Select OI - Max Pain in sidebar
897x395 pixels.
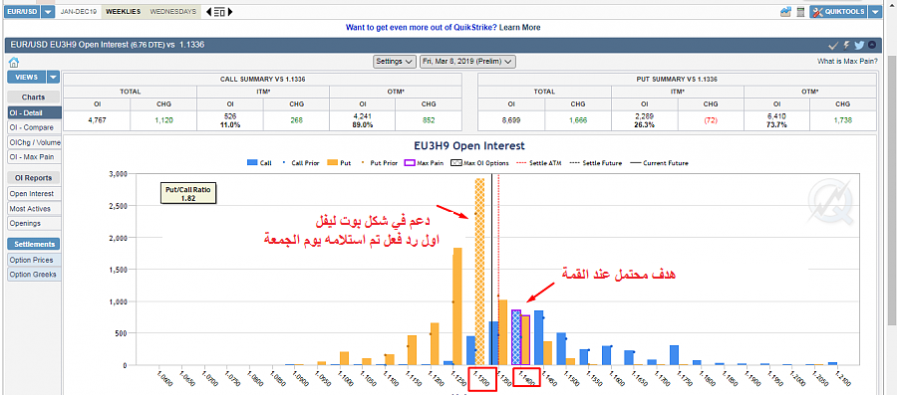coord(33,157)
